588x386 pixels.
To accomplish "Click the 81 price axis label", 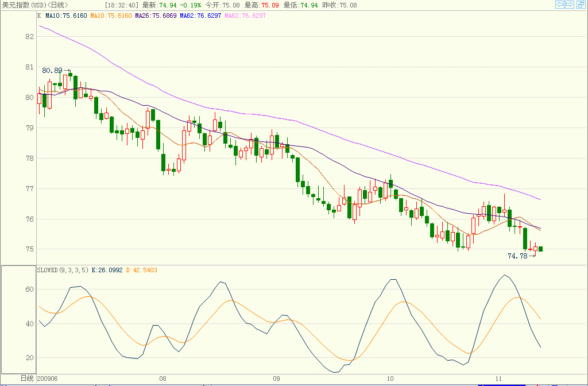I will (x=30, y=67).
